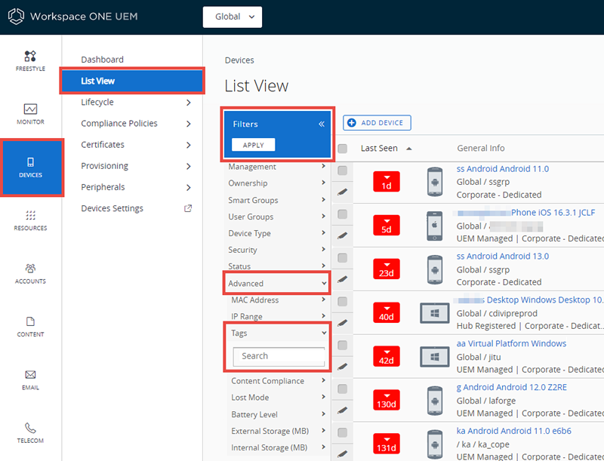Click the Android phone icon for ss Android 11.0
The height and width of the screenshot is (461, 604).
435,182
